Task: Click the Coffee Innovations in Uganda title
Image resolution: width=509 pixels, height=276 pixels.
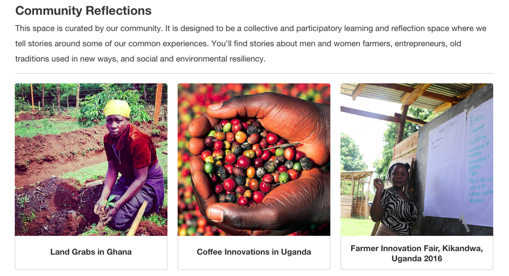Action: pos(253,252)
